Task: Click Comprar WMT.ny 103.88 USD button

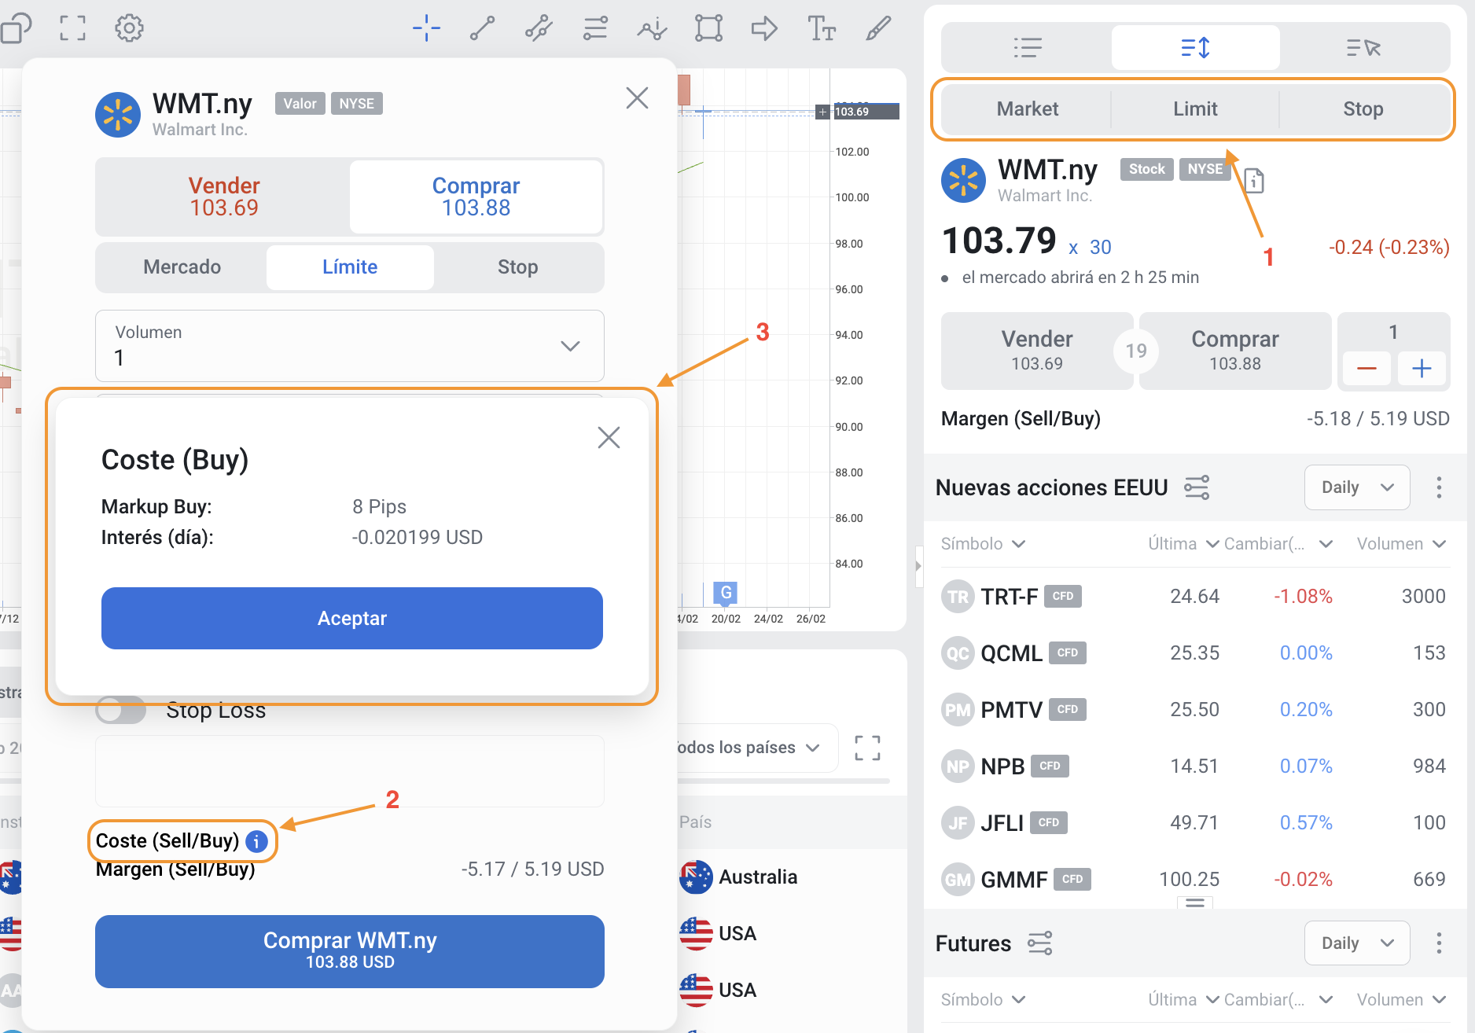Action: click(350, 951)
